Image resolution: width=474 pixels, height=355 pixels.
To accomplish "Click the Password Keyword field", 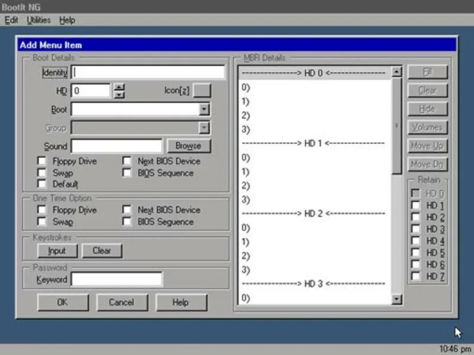I will coord(117,279).
